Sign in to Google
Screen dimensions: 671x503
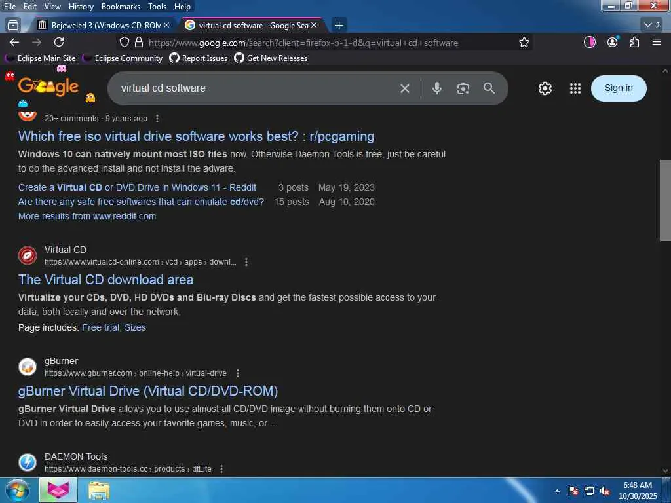click(x=619, y=88)
